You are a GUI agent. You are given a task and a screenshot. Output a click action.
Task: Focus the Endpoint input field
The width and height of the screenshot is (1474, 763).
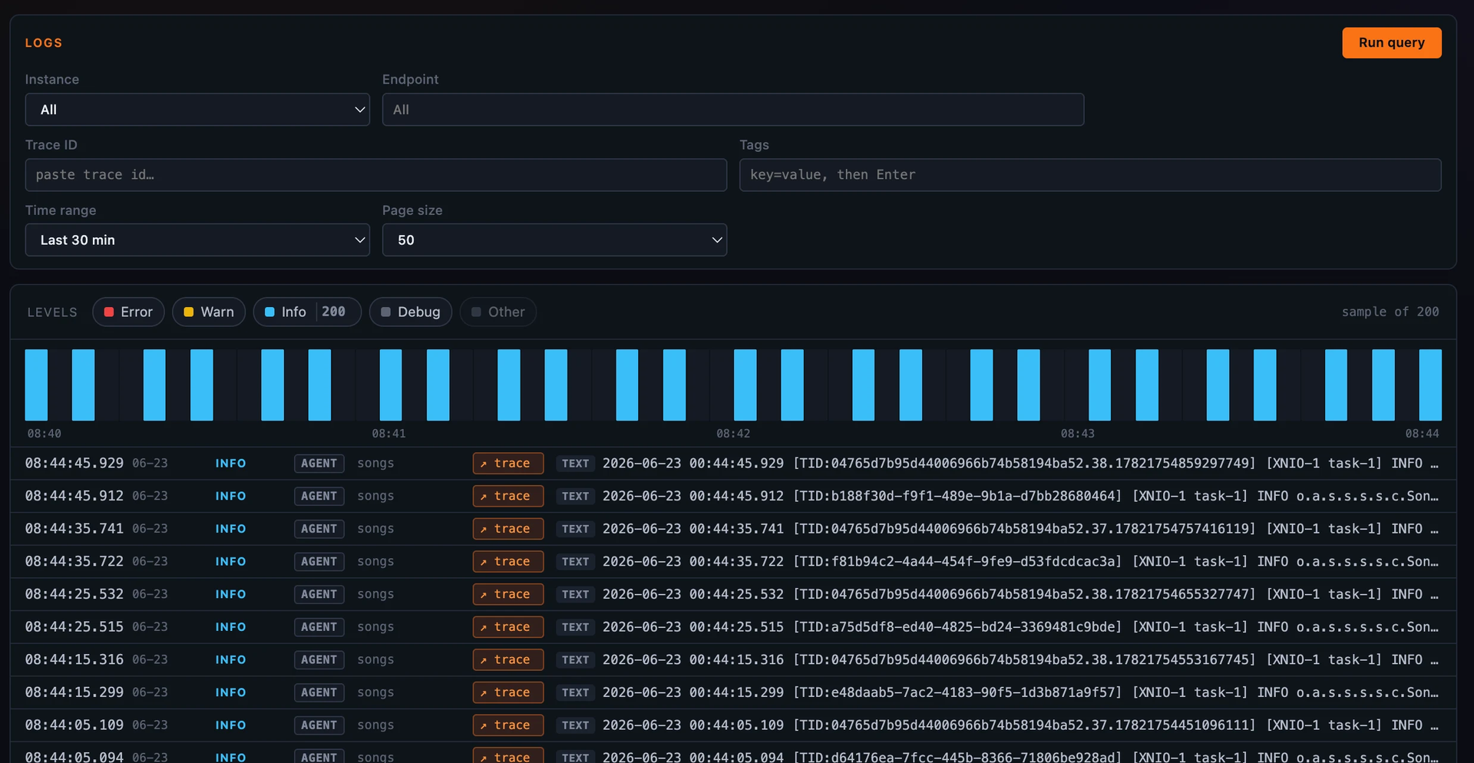[x=733, y=110]
